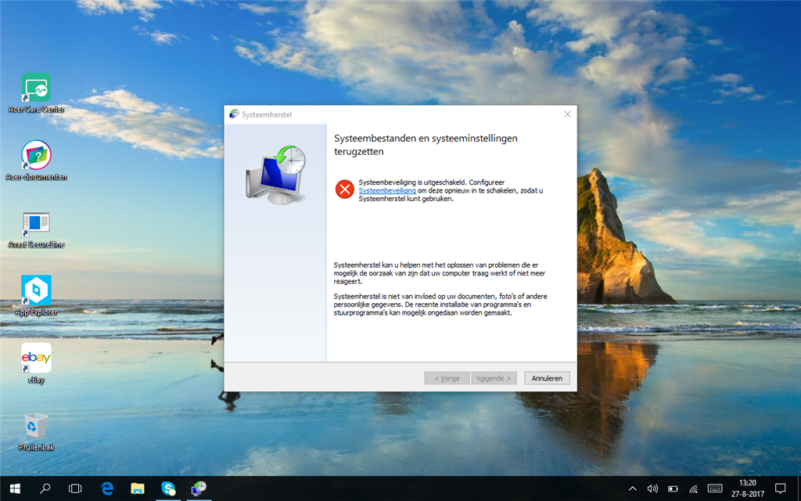
Task: Check the battery status icon
Action: click(x=673, y=488)
